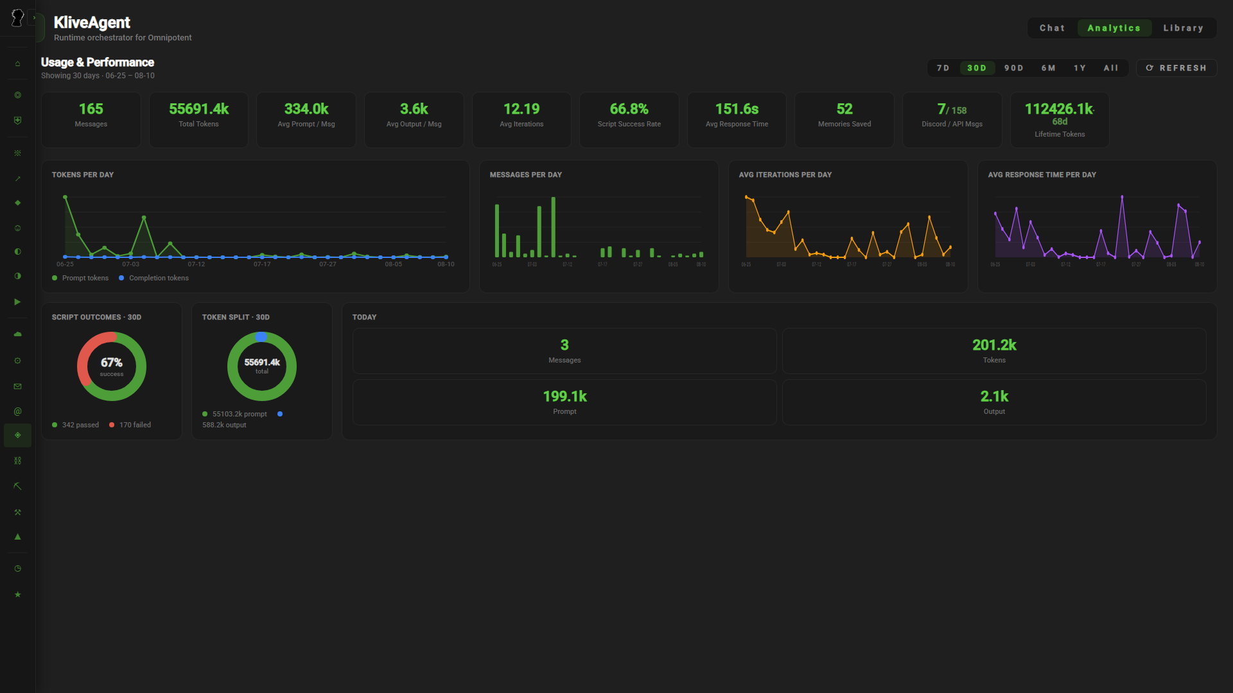Viewport: 1233px width, 693px height.
Task: Click the star sidebar icon
Action: click(17, 594)
